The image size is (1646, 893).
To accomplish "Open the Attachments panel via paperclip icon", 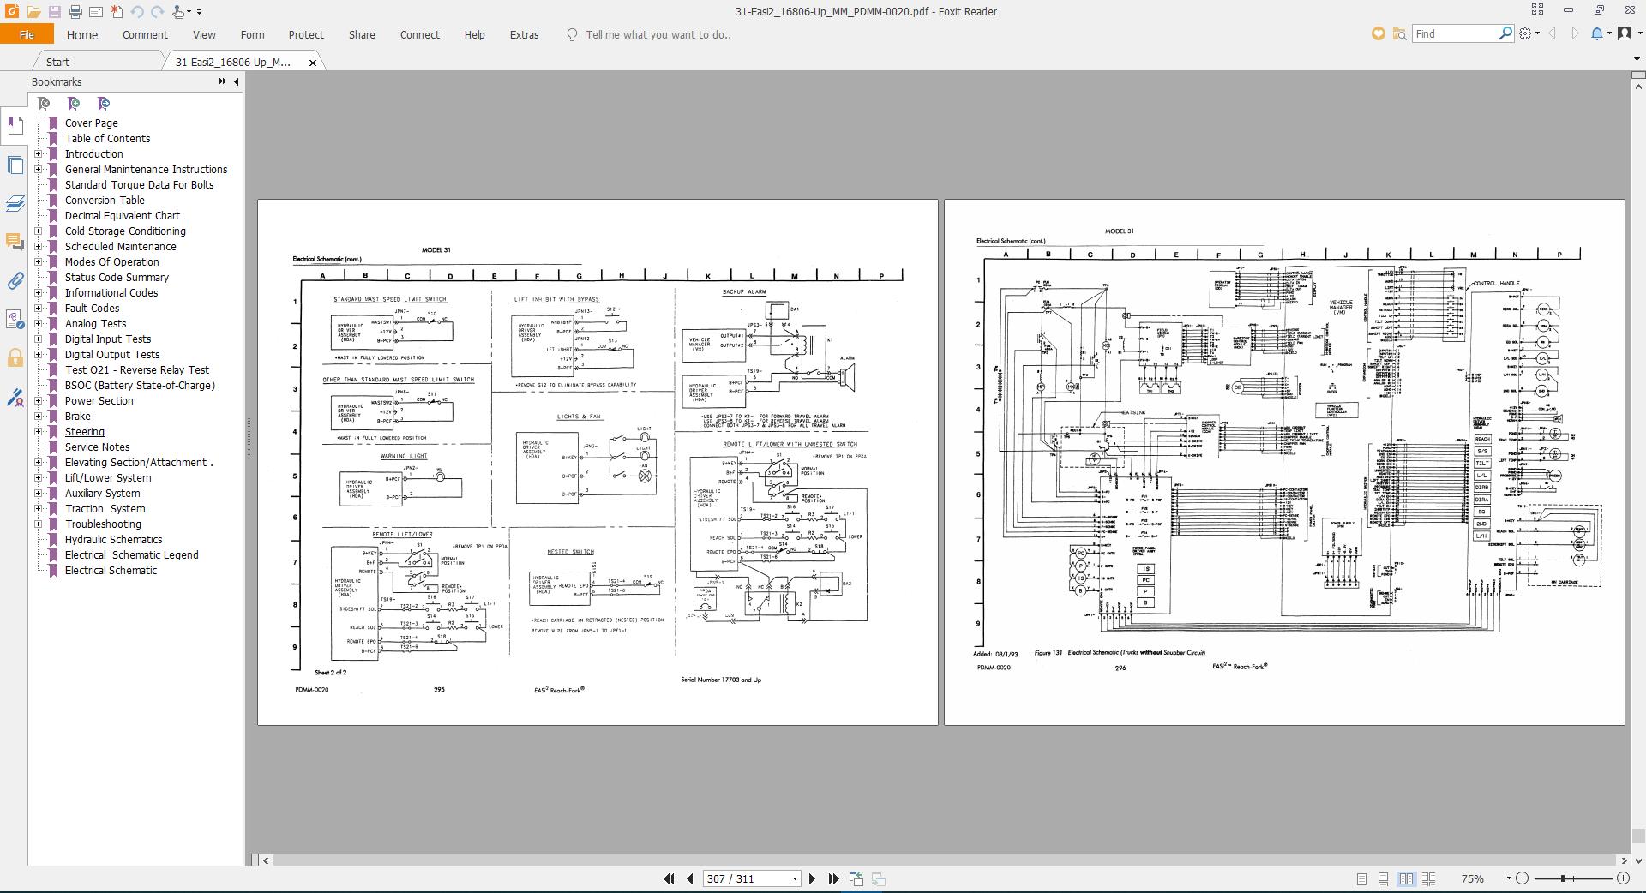I will point(15,280).
